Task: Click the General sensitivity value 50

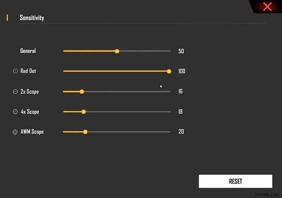Action: tap(181, 51)
